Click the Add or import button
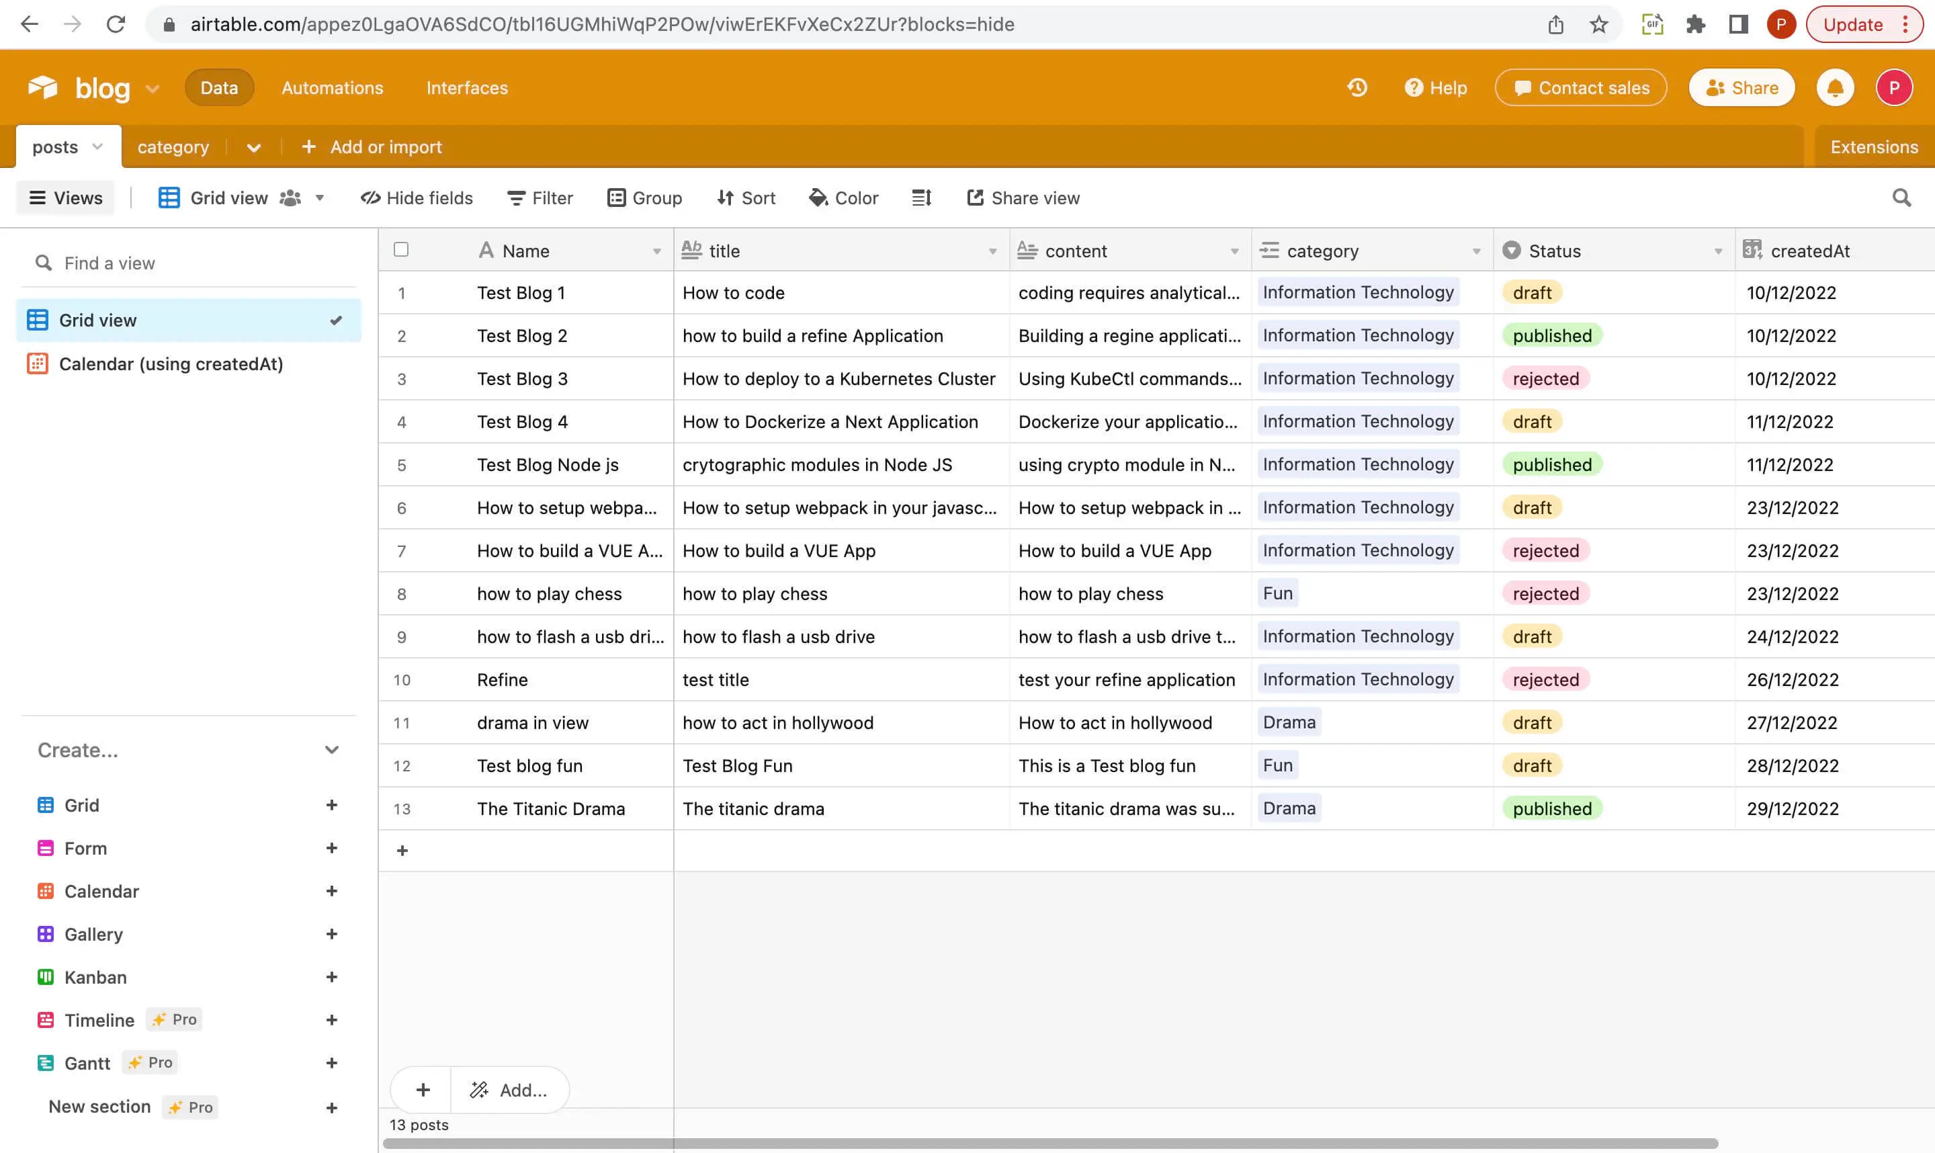This screenshot has height=1153, width=1935. pyautogui.click(x=372, y=147)
